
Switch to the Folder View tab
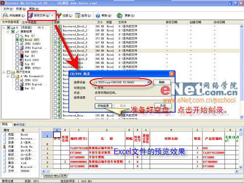coord(29,22)
